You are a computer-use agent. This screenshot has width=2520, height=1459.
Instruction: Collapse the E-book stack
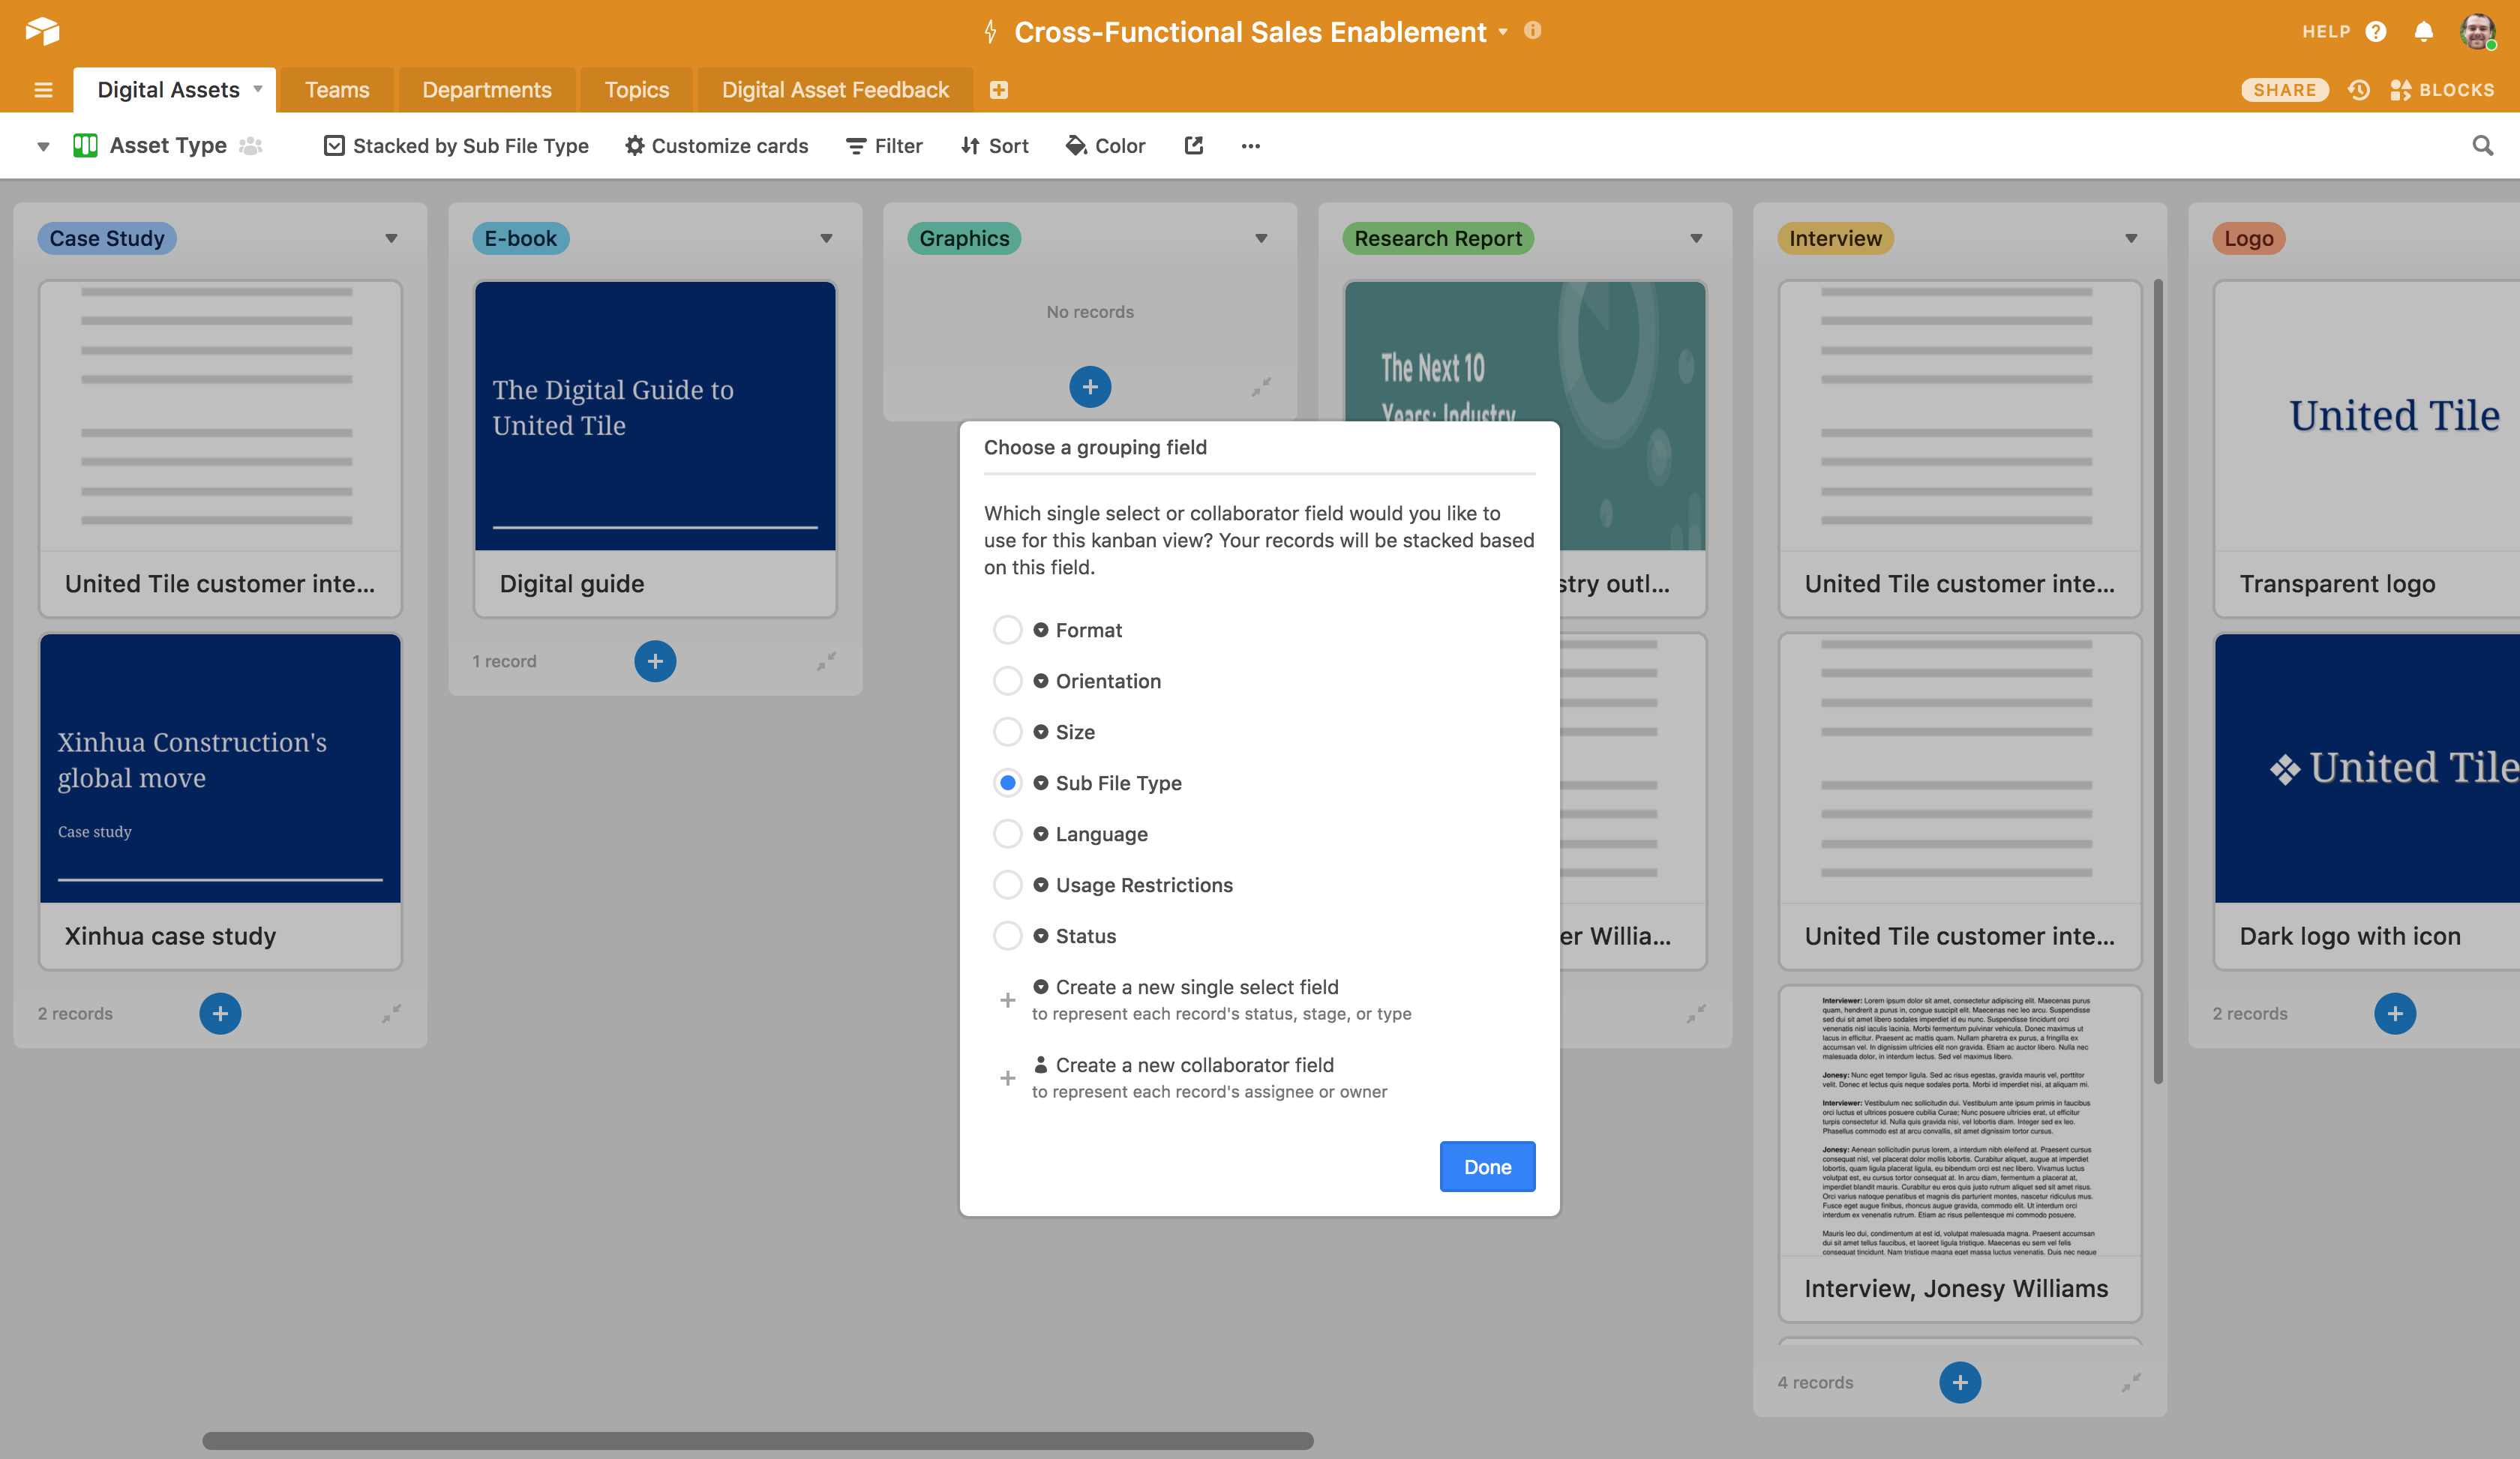(826, 661)
